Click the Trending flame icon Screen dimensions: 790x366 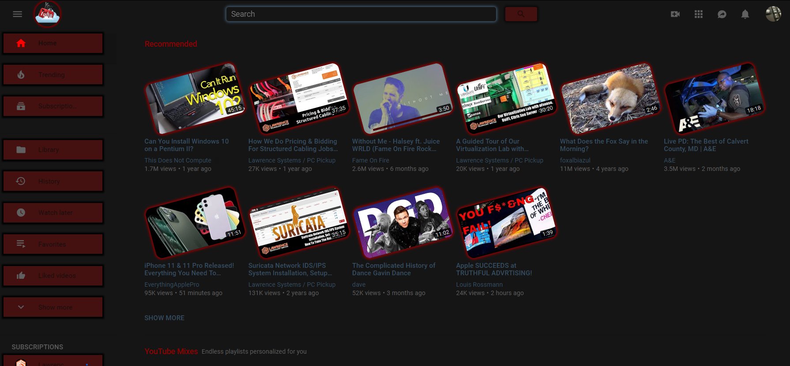21,75
